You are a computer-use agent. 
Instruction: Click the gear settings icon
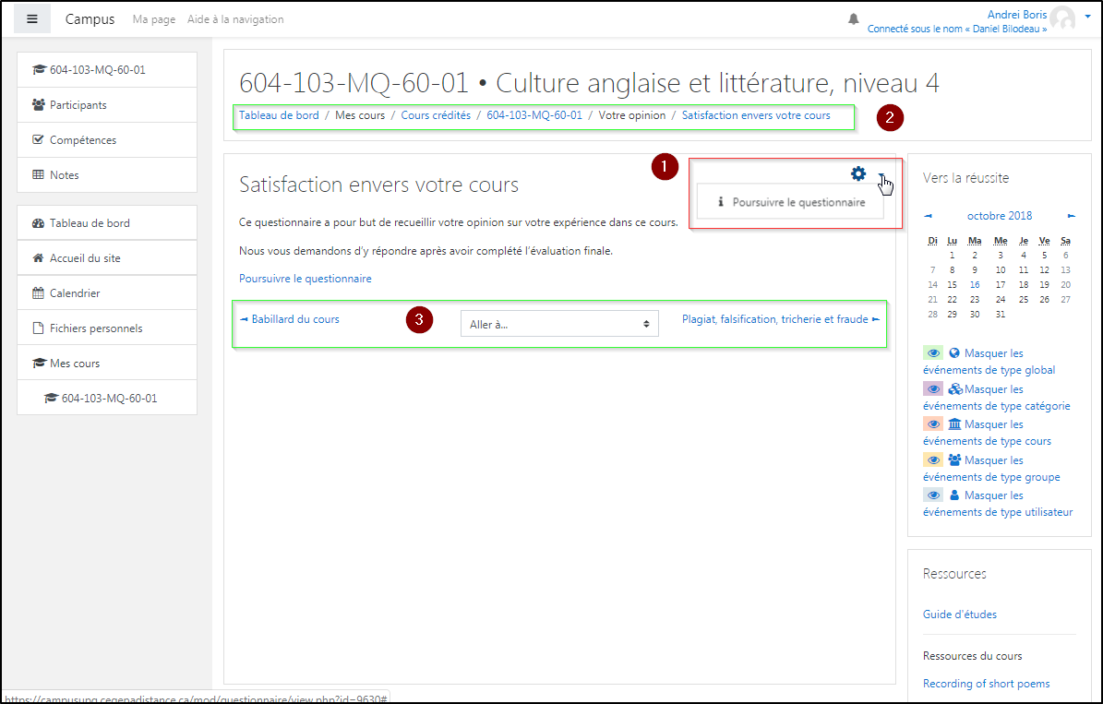(x=858, y=173)
